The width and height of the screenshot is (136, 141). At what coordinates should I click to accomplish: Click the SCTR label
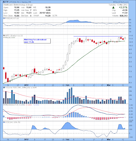55,16
